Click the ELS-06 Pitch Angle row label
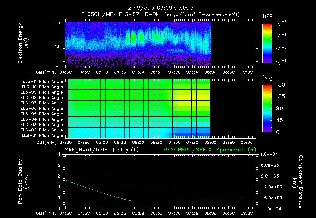Screen dimensions: 316x218 42,109
